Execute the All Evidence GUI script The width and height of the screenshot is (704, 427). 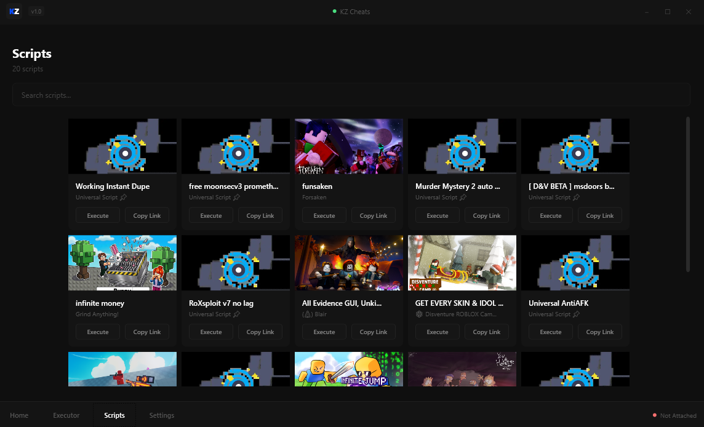pos(324,332)
